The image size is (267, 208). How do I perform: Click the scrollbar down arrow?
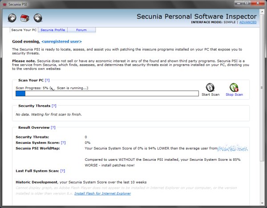(262, 203)
